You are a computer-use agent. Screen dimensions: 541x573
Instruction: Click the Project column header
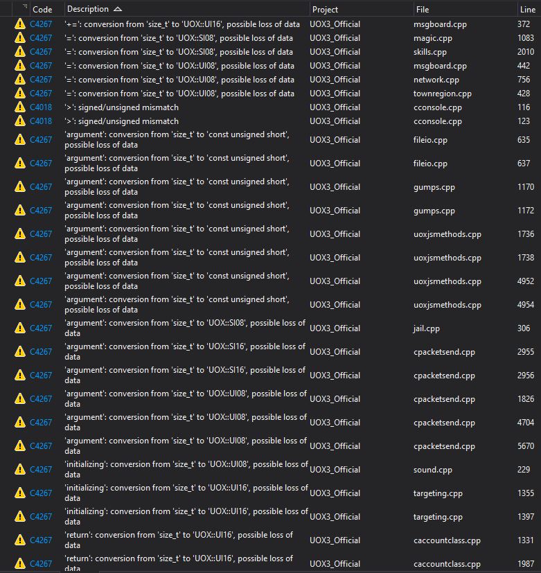[326, 9]
